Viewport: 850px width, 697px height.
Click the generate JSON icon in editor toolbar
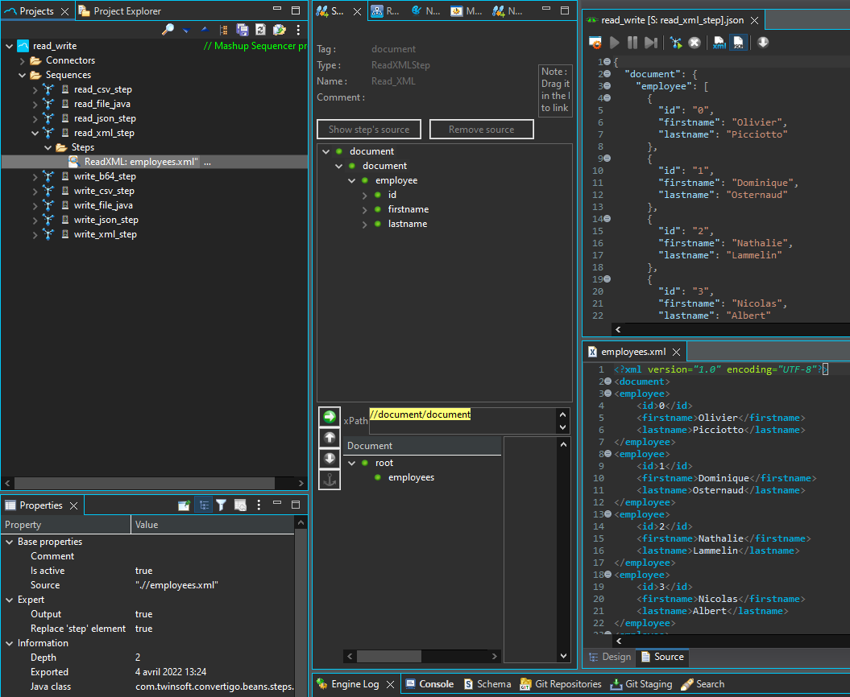coord(737,42)
